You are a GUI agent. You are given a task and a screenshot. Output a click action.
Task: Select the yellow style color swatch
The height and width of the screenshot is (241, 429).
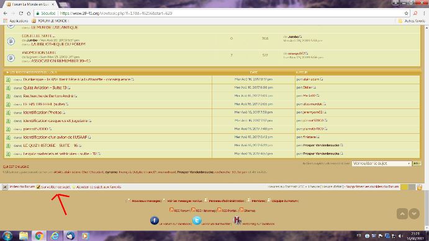[404, 187]
